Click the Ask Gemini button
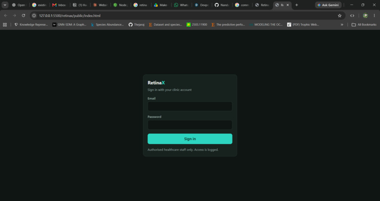The image size is (380, 201). (328, 5)
